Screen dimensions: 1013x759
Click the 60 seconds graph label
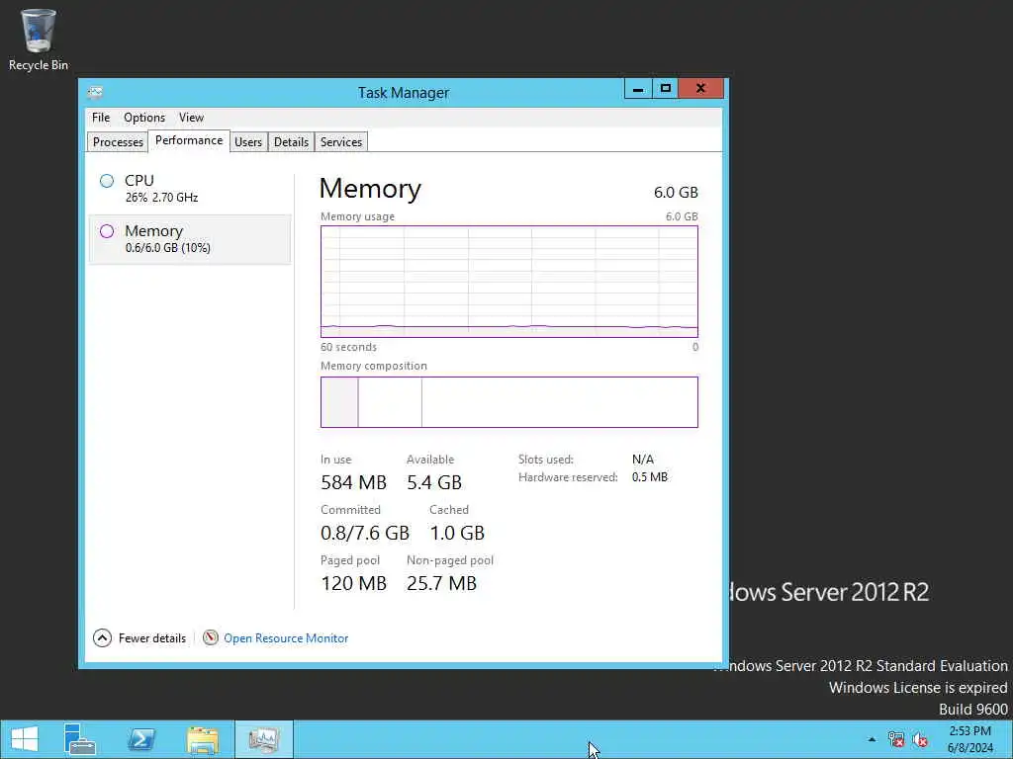point(348,347)
